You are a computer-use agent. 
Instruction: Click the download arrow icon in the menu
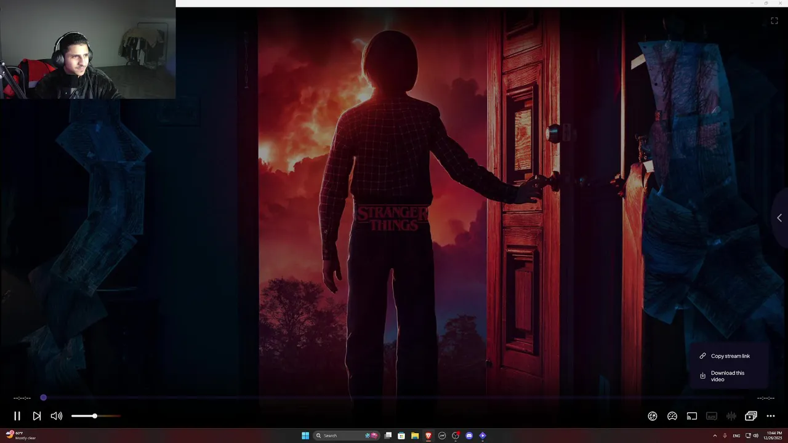702,376
